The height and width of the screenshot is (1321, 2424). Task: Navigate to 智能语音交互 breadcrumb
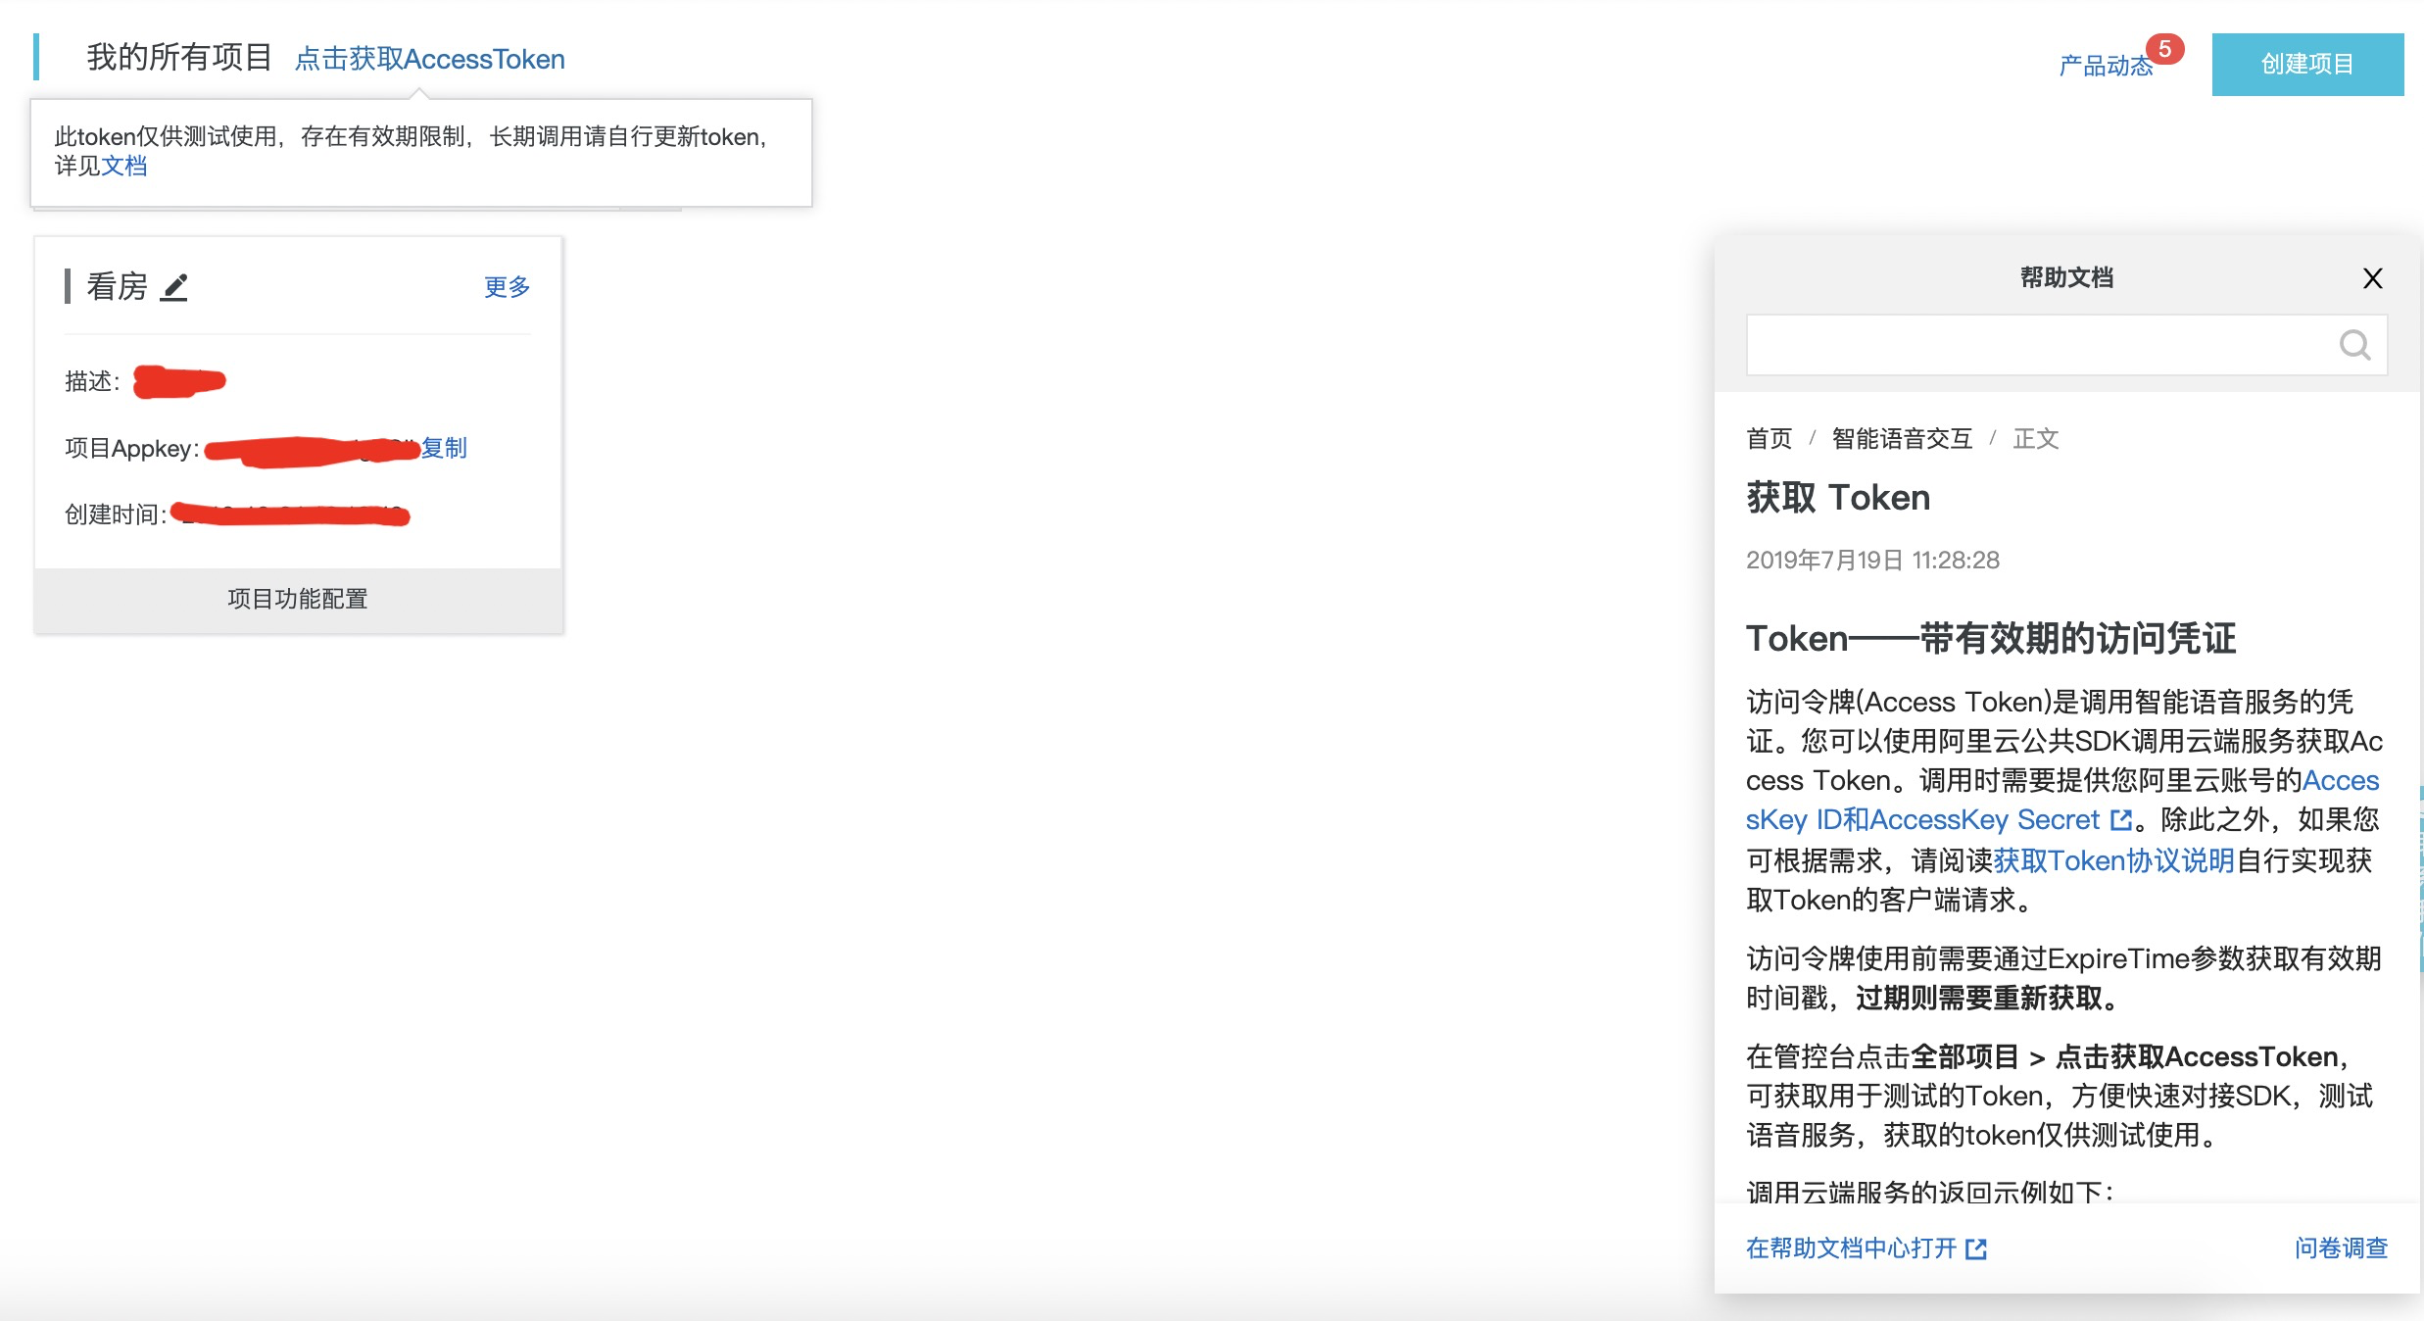1901,438
